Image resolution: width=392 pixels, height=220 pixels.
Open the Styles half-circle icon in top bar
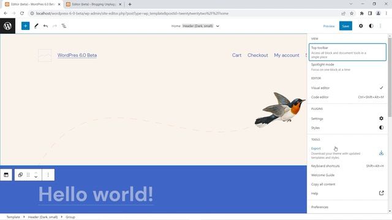(371, 26)
